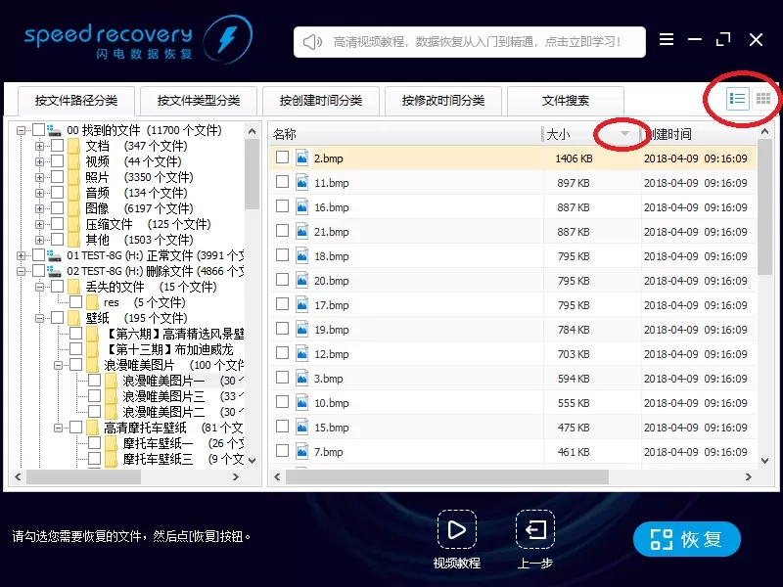Viewport: 783px width, 587px height.
Task: Click the 2.bmp image file icon
Action: (302, 158)
